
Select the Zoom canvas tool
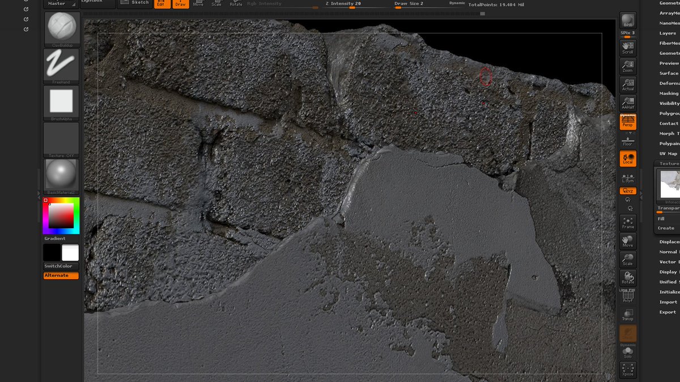(628, 66)
